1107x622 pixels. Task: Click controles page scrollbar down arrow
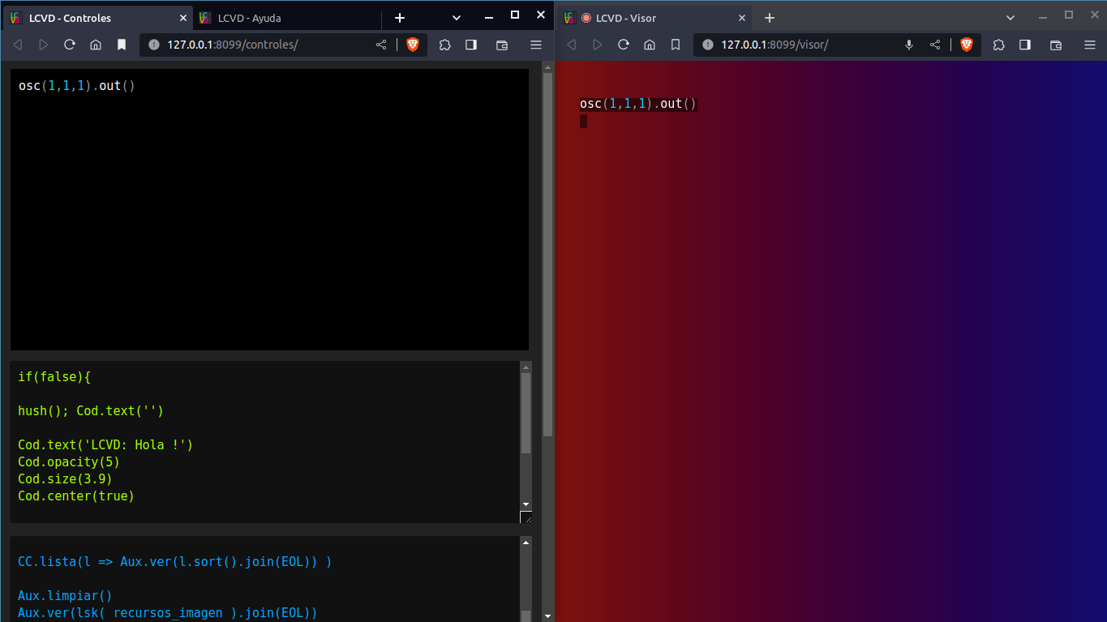pos(547,616)
